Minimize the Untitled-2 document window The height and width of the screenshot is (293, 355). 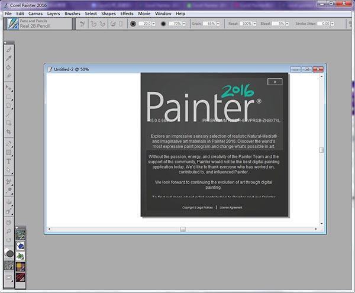(295, 69)
